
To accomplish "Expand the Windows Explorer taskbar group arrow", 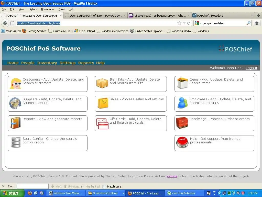I will click(124, 193).
